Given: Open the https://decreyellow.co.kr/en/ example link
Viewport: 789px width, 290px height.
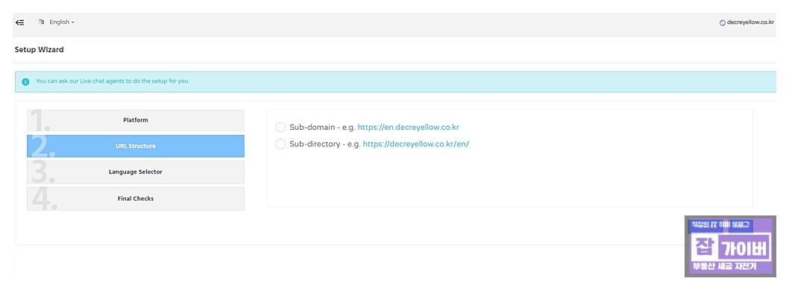Looking at the screenshot, I should point(415,144).
